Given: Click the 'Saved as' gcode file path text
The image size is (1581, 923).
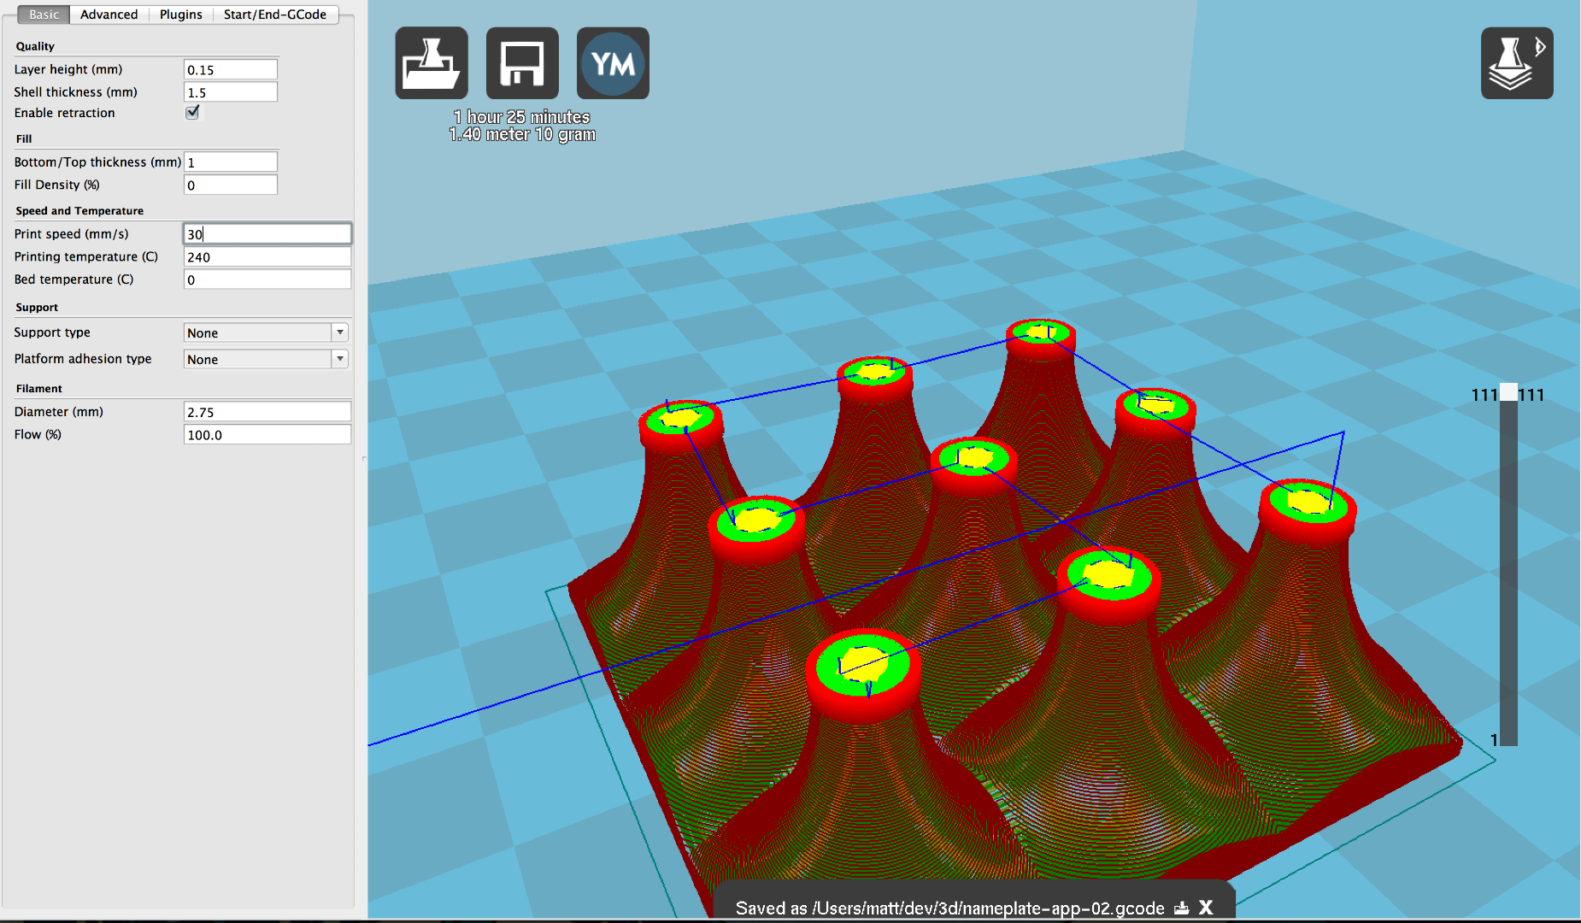Looking at the screenshot, I should pos(949,908).
